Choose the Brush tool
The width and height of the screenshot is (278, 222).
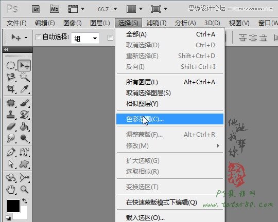(x=24, y=103)
